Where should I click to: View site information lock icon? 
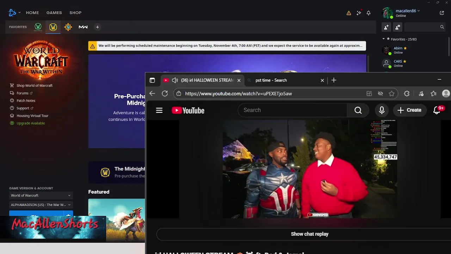point(179,93)
